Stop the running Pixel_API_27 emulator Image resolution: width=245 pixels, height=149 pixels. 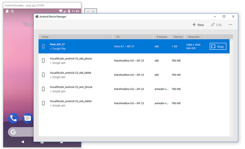pos(218,47)
